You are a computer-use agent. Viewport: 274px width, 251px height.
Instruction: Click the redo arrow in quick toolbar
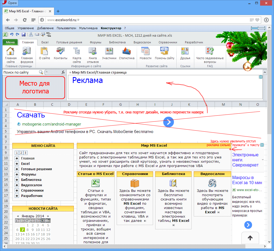point(17,35)
